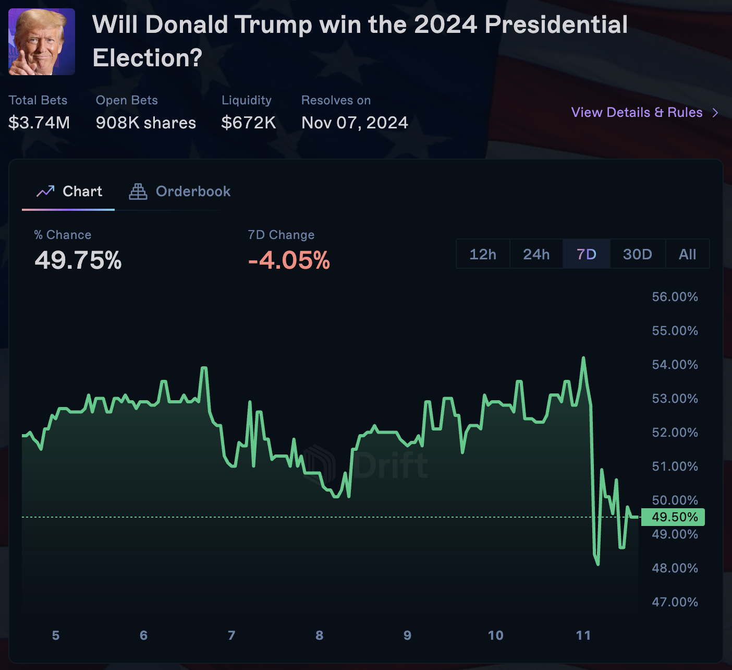Click the $672K Liquidity stat
The image size is (732, 670).
[248, 123]
